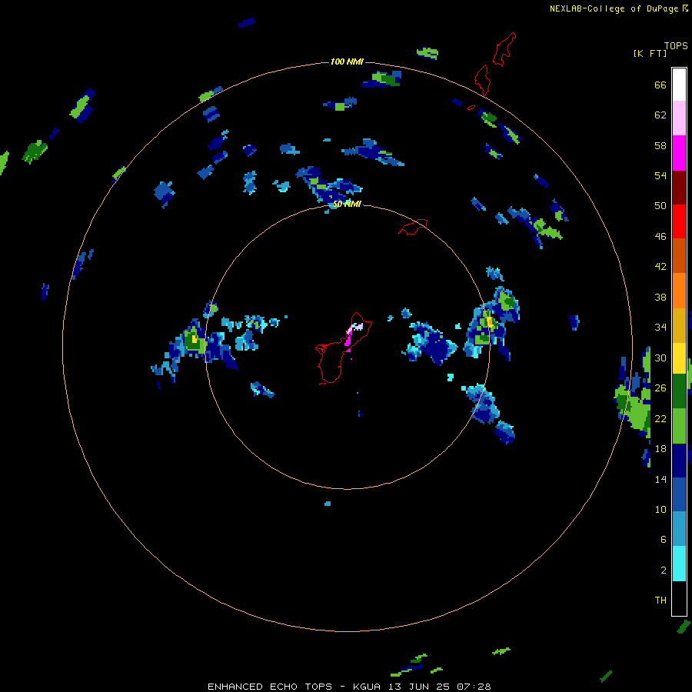Click the "TH" legend label
Viewport: 692px width, 692px height.
point(660,601)
